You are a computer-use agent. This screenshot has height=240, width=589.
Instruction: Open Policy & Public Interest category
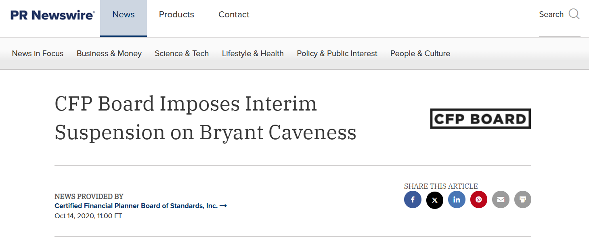337,54
